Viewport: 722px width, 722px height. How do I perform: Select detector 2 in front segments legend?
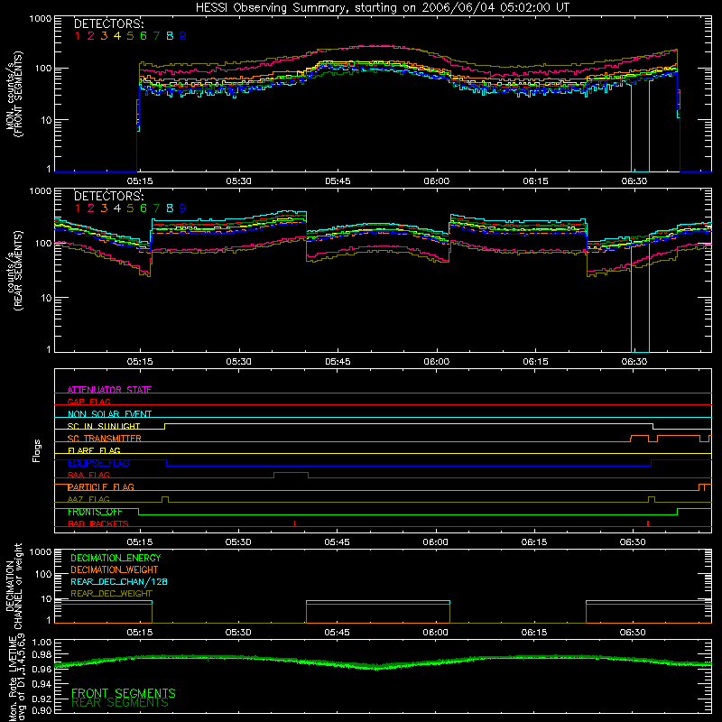point(91,36)
